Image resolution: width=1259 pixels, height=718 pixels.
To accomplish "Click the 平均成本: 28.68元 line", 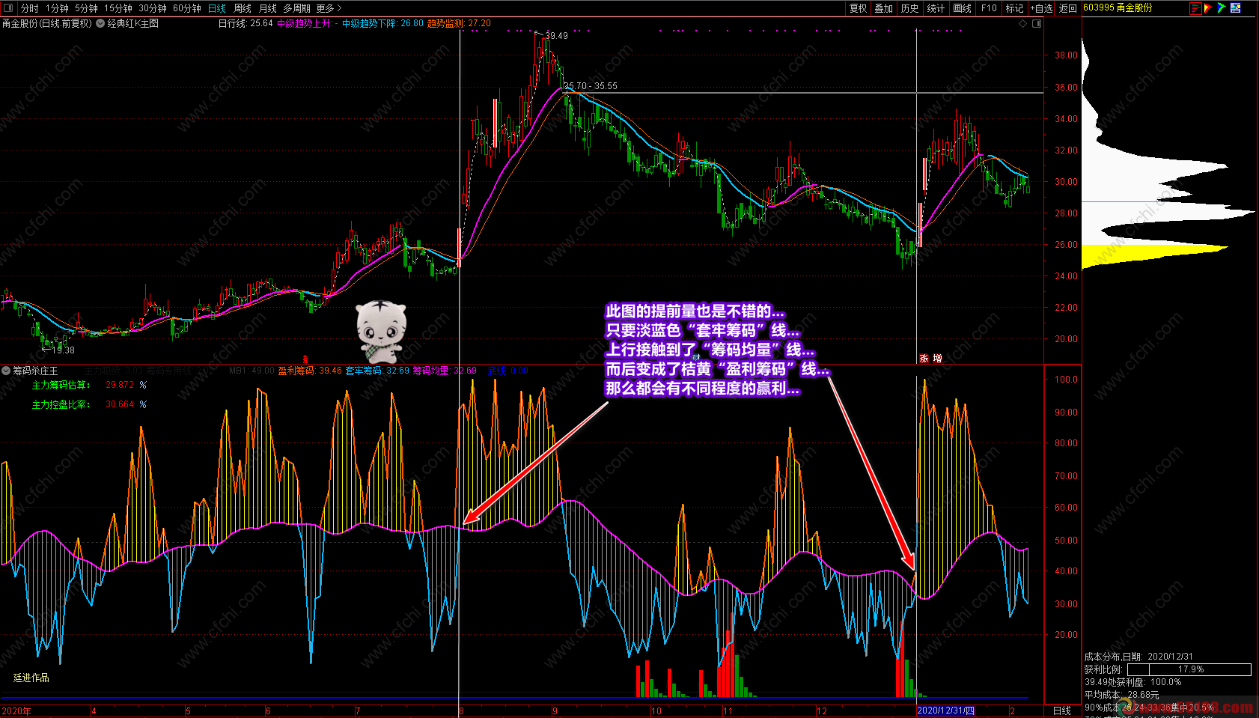I will pyautogui.click(x=1121, y=695).
